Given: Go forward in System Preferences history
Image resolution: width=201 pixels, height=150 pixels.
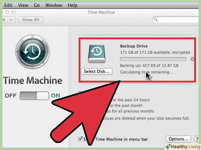Looking at the screenshot, I should pyautogui.click(x=11, y=20).
